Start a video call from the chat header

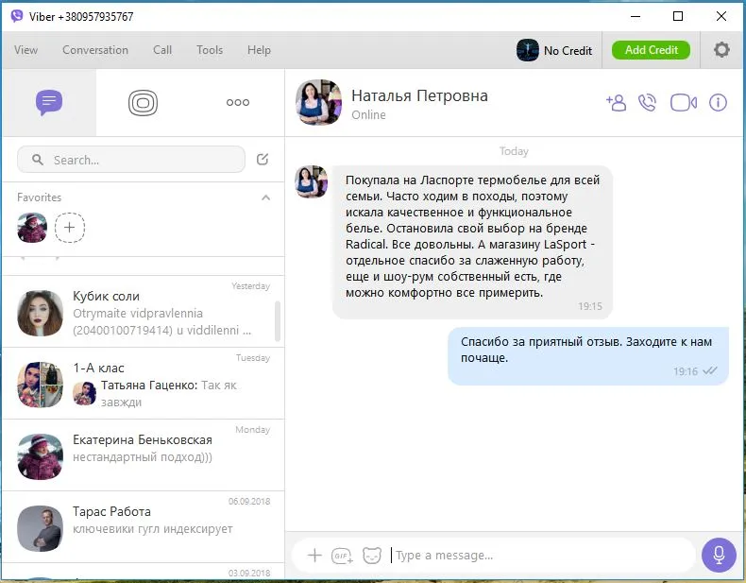(684, 102)
